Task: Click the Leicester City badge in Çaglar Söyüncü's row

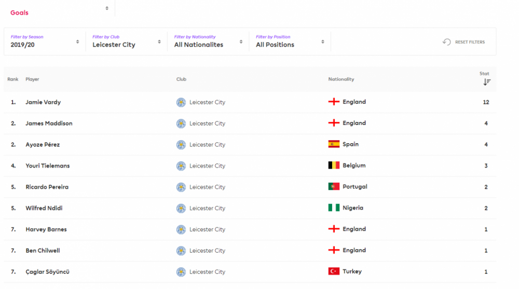Action: coord(181,272)
